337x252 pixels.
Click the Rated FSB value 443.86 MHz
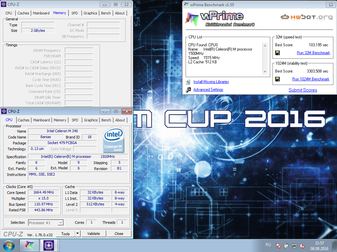click(44, 210)
